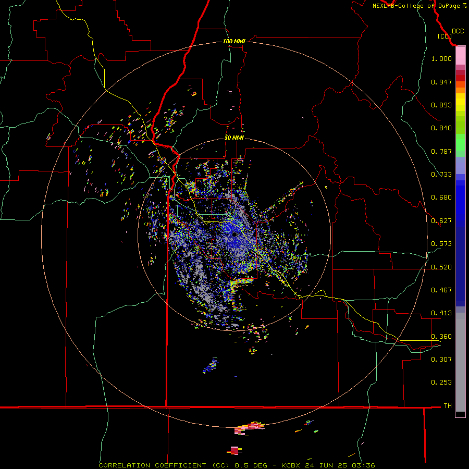Click the 0.573 legend value

pyautogui.click(x=441, y=244)
